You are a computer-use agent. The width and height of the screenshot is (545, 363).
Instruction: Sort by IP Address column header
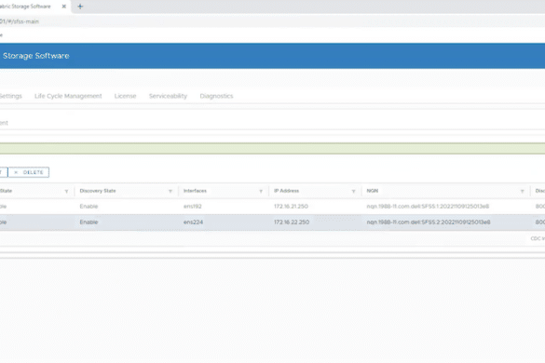pyautogui.click(x=286, y=191)
